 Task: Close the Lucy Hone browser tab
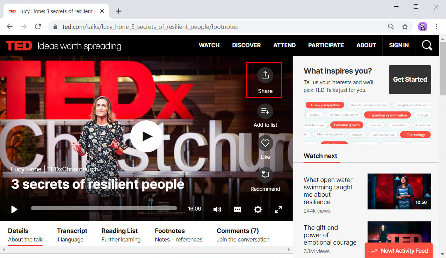[x=102, y=11]
